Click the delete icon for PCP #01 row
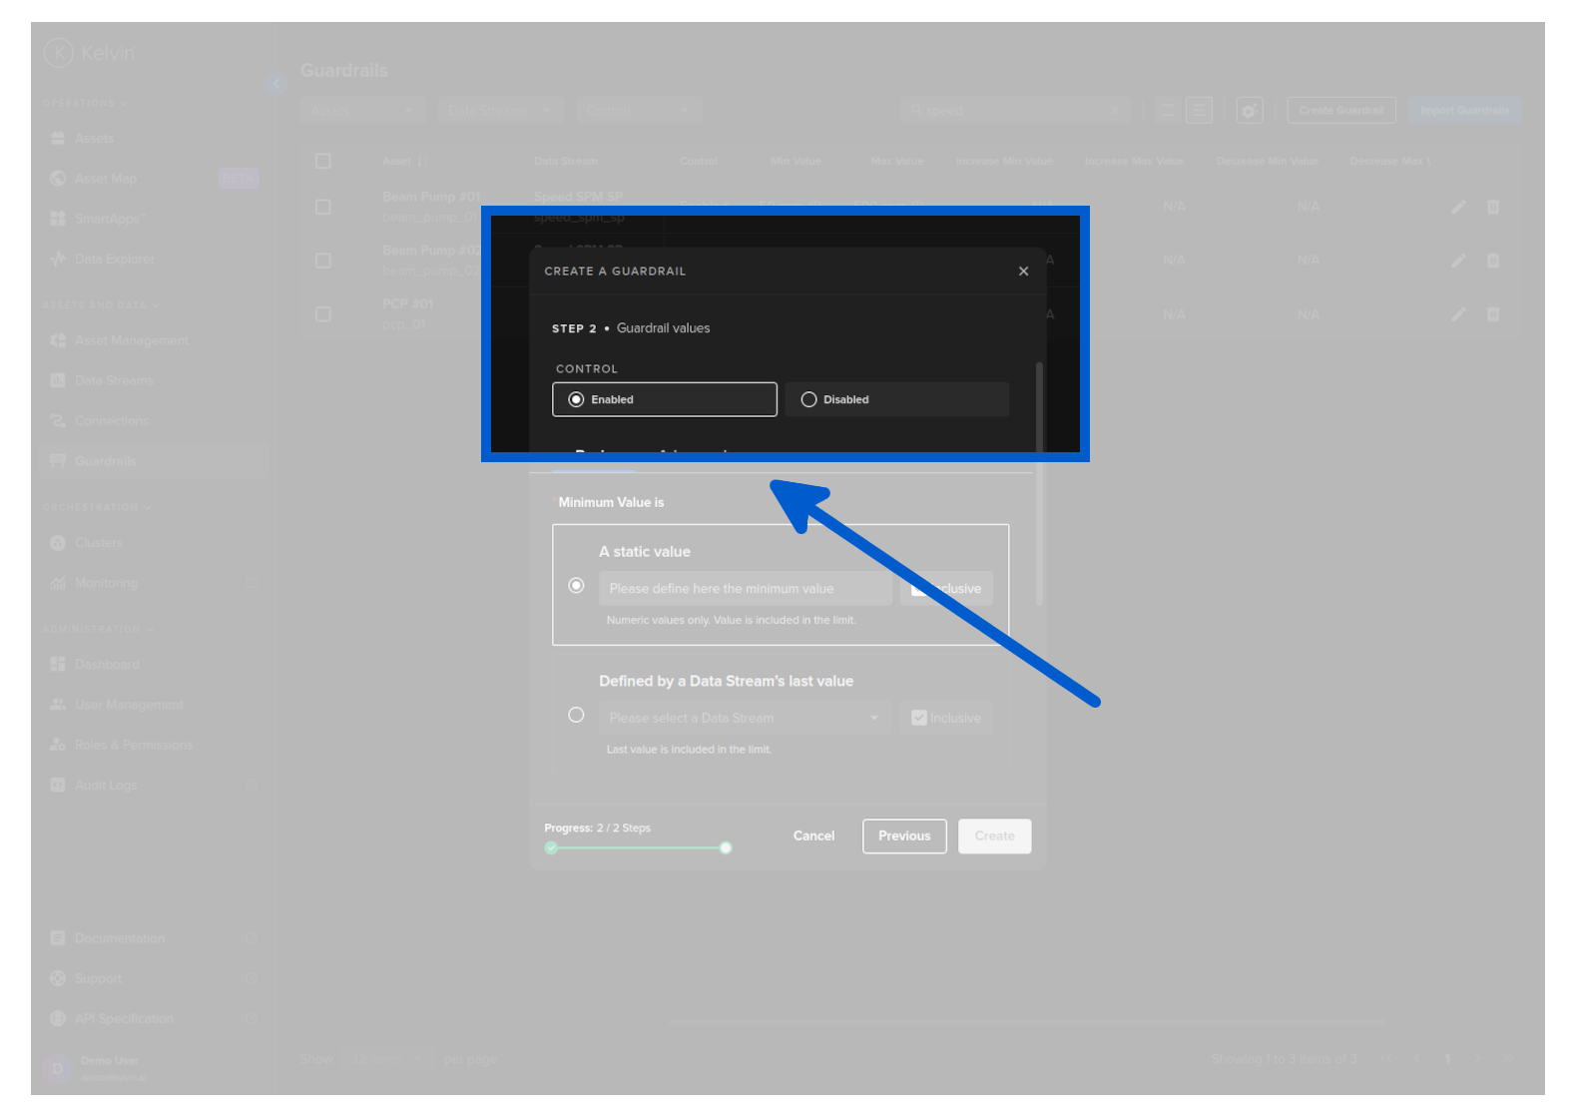Viewport: 1577px width, 1118px height. [1493, 314]
